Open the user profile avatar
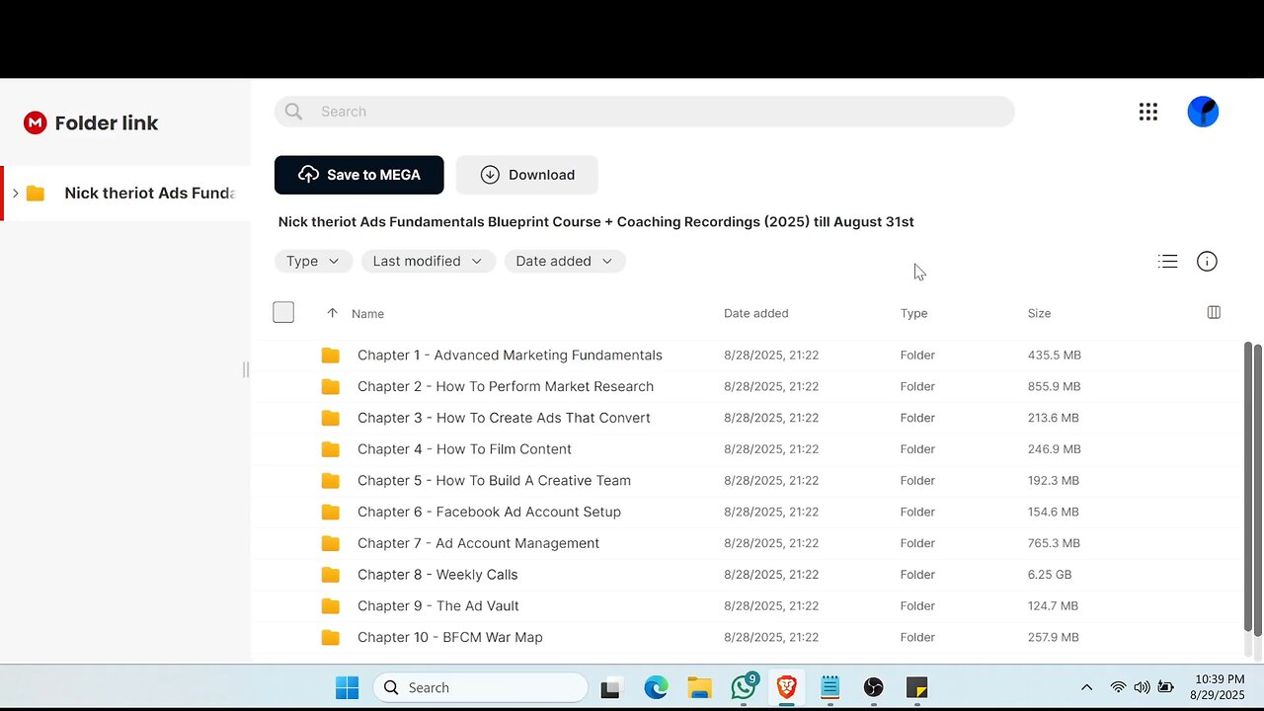Screen dimensions: 1264x711 (1203, 112)
